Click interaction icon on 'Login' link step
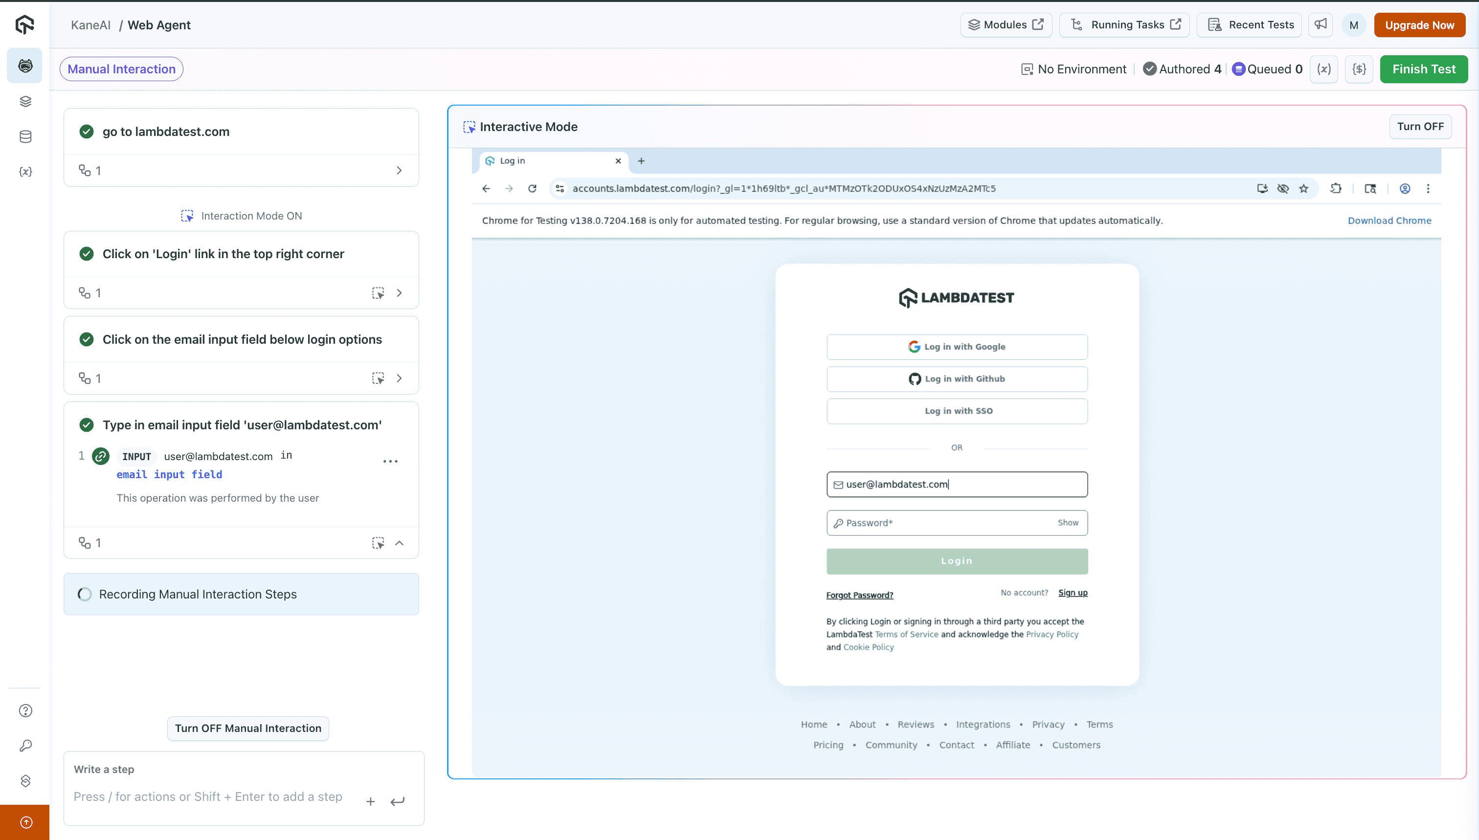1479x840 pixels. click(x=378, y=293)
